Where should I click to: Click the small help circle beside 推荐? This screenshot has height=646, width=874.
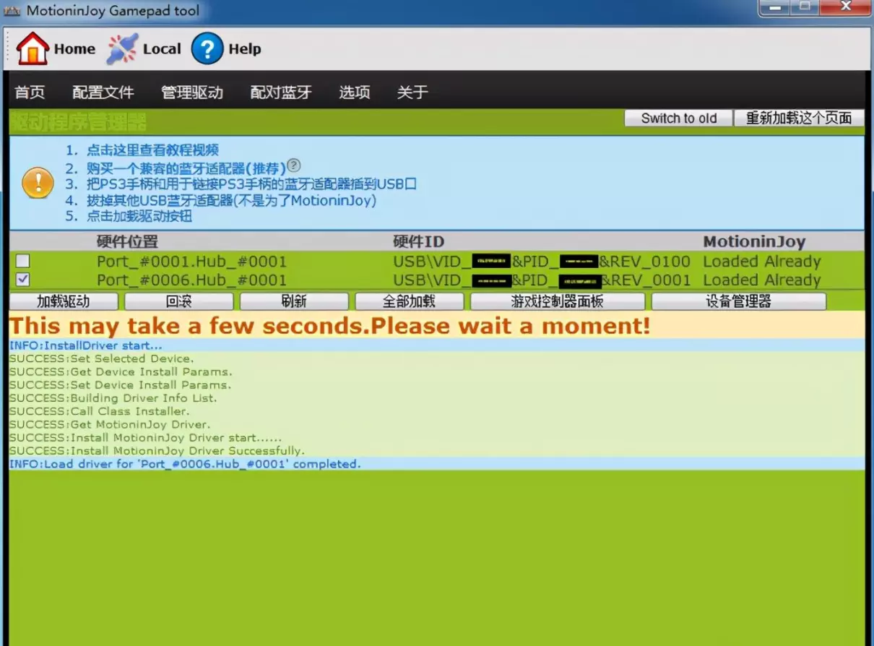pos(293,165)
